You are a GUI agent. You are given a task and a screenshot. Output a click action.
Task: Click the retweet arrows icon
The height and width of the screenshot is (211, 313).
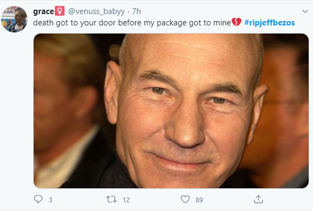pos(111,199)
